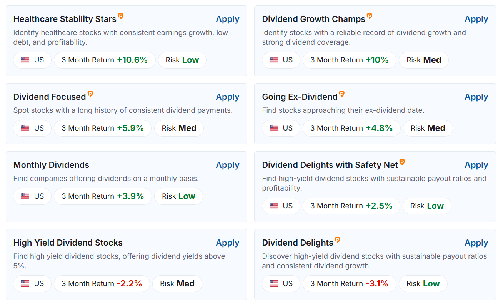This screenshot has height=308, width=503.
Task: Apply the Going Ex-Dividend screener
Action: tap(476, 97)
